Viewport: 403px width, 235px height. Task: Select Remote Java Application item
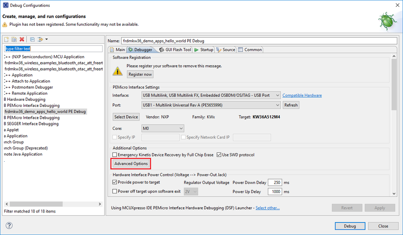pos(23,154)
